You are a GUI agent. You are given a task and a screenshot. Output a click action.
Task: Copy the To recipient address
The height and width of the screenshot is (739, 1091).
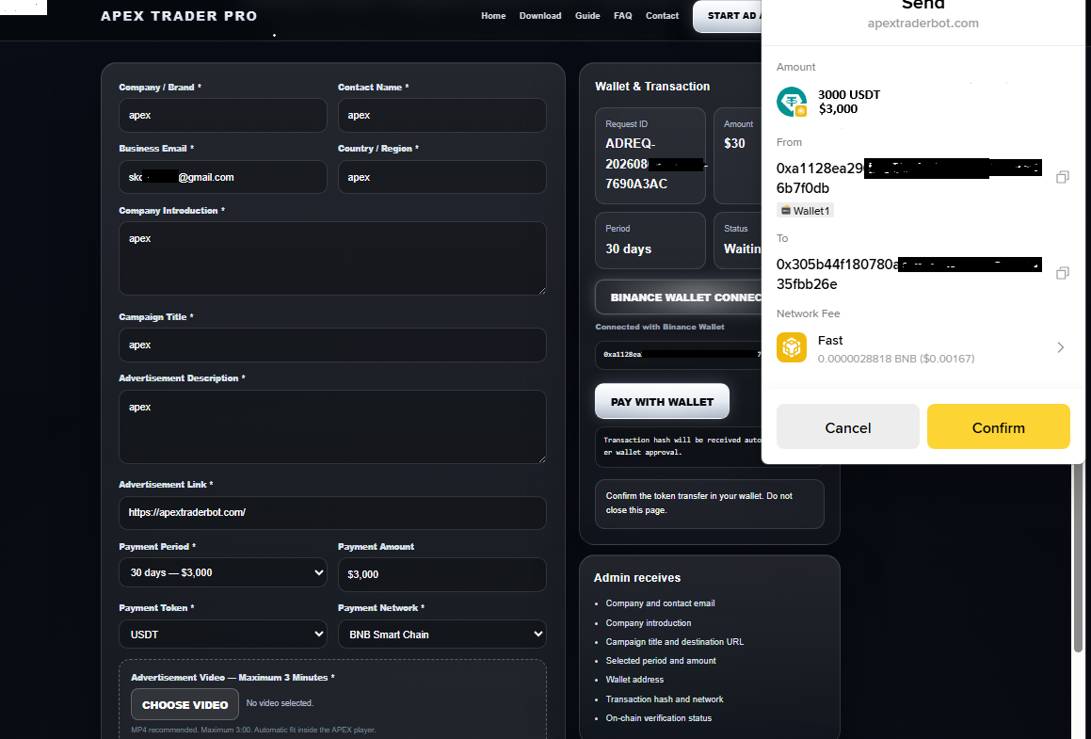point(1062,273)
